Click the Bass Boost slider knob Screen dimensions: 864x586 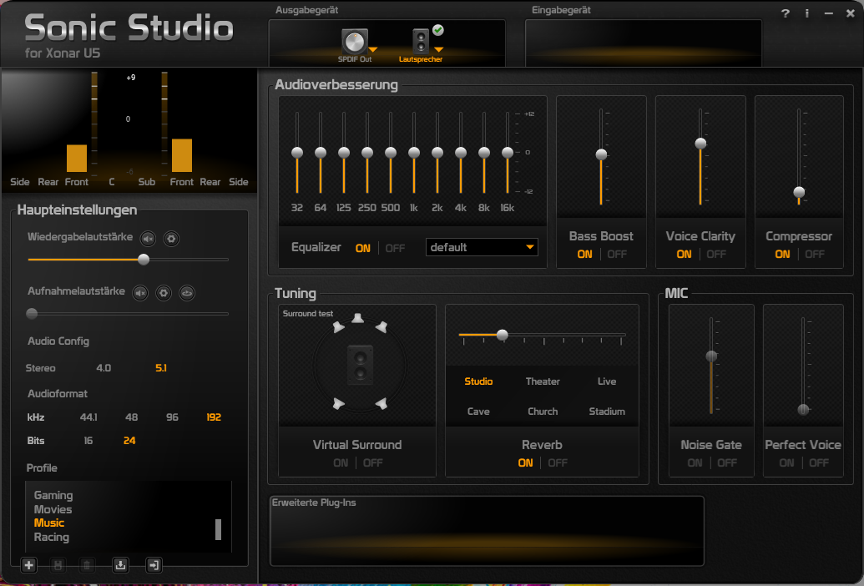[601, 154]
